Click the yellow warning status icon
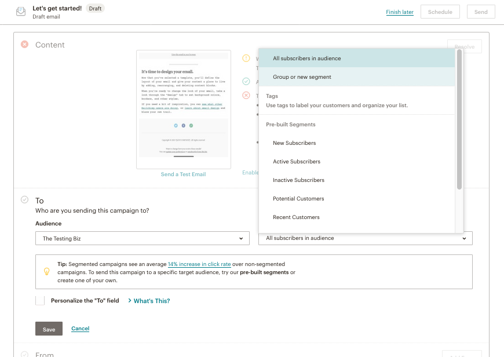 pos(246,58)
